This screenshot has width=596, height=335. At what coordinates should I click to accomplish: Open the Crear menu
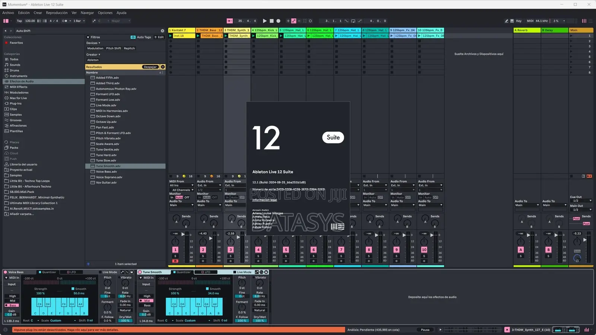coord(38,13)
